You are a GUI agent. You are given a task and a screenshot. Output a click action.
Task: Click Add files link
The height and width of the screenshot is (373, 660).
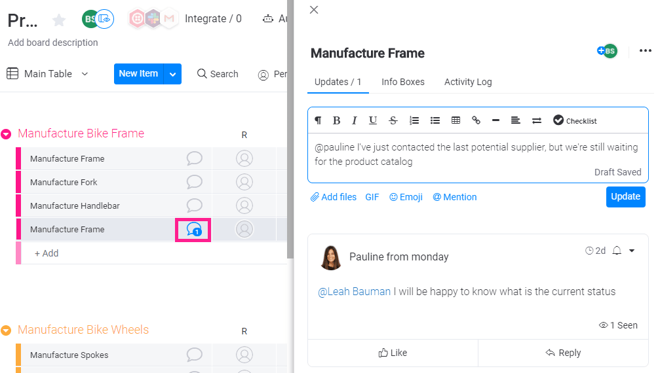[334, 197]
